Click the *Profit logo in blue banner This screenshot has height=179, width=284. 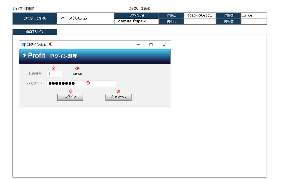tap(34, 56)
